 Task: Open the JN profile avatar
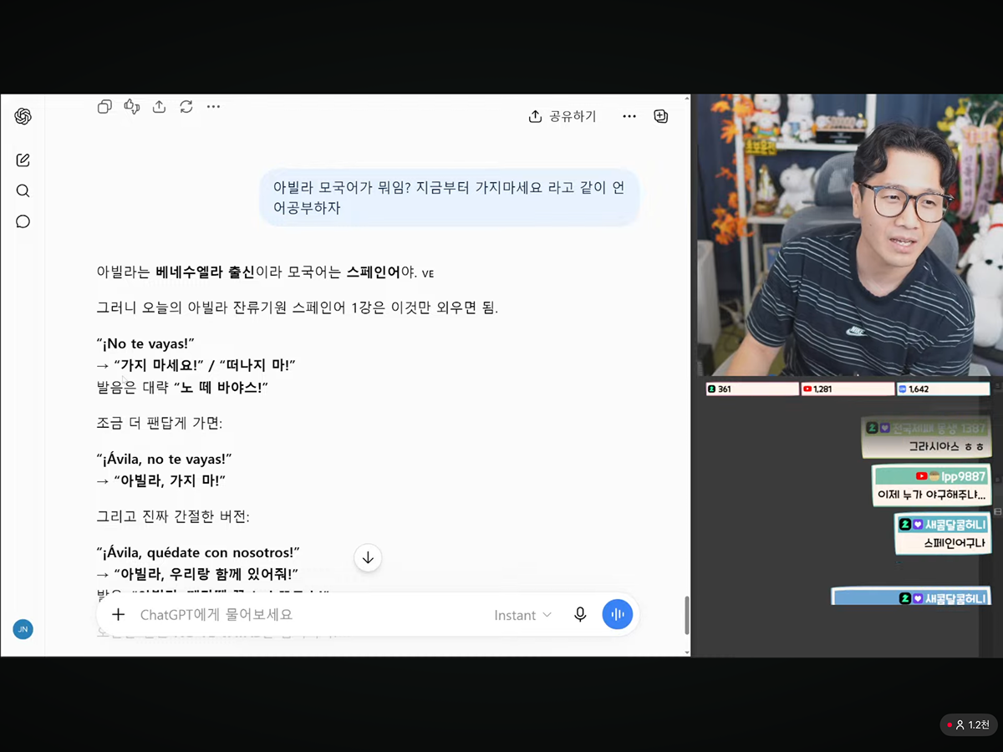pos(23,629)
